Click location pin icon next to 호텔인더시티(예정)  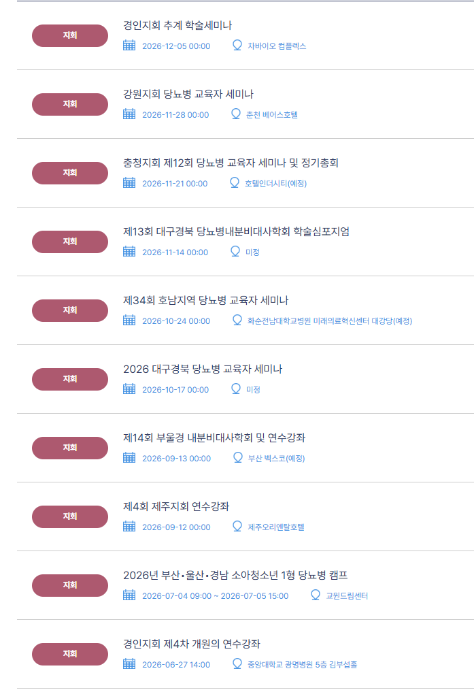(x=235, y=183)
